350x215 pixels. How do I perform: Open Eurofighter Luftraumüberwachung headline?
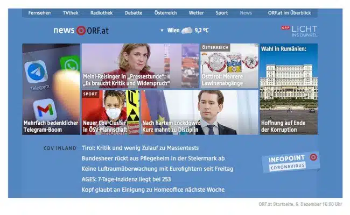click(x=157, y=169)
